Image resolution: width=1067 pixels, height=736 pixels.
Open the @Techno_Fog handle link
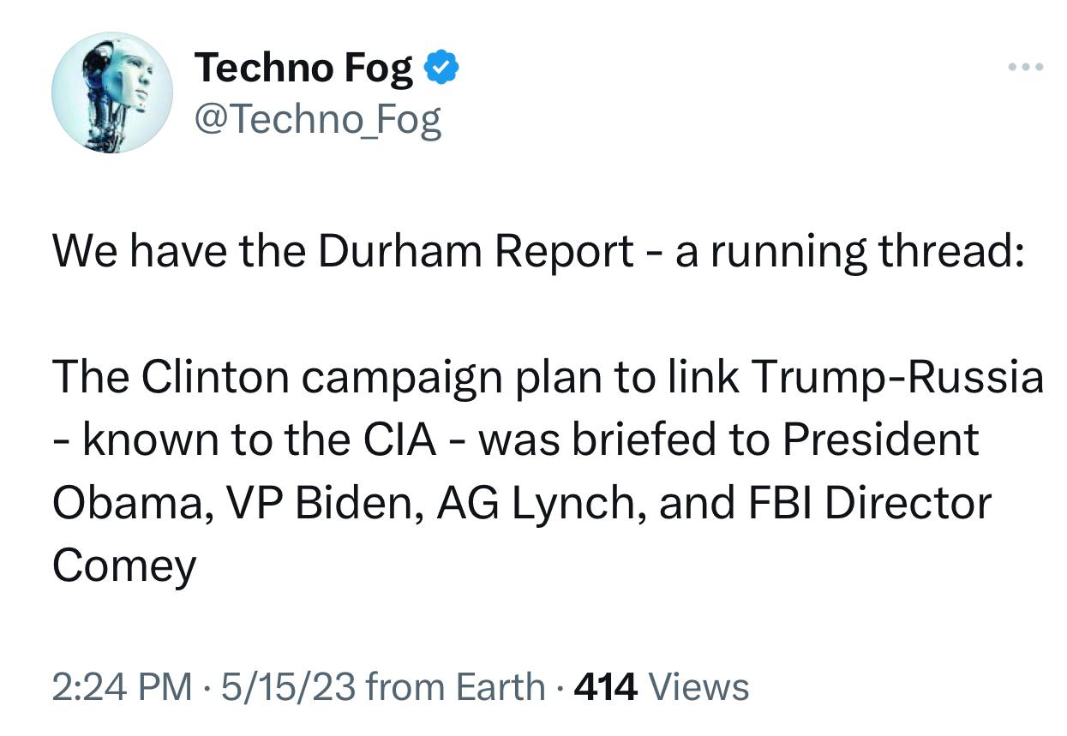[318, 121]
